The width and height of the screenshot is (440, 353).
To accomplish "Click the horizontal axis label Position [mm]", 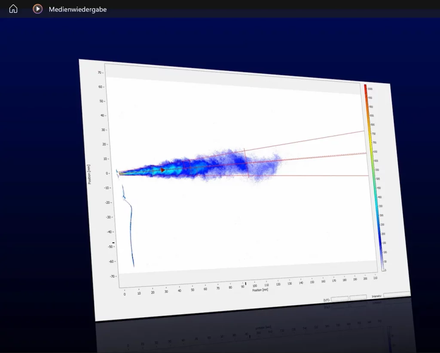I will 260,290.
